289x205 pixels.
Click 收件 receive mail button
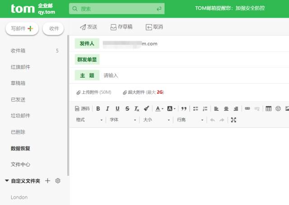(x=53, y=28)
